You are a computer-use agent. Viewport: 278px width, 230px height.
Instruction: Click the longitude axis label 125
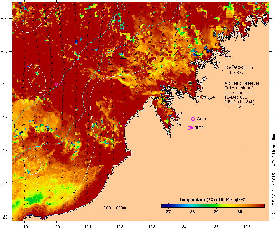coord(215,227)
